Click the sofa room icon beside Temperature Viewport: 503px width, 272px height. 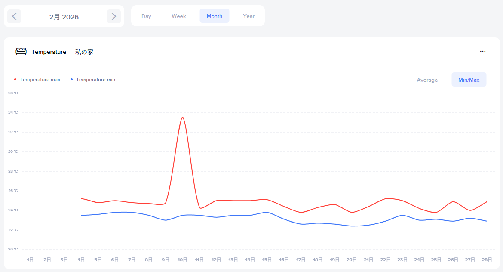point(21,52)
